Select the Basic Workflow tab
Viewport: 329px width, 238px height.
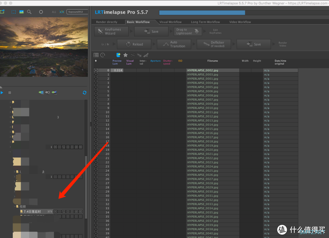pos(138,22)
